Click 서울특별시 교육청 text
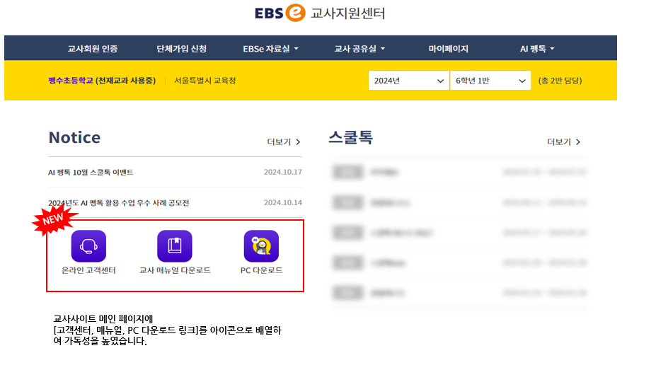Screen dimensions: 656x382 click(205, 81)
